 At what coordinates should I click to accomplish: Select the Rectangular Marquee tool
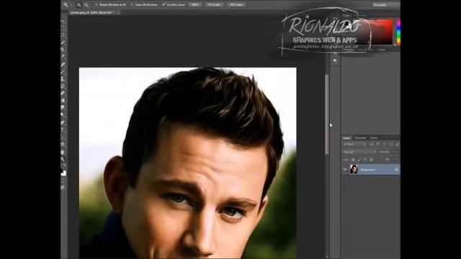coord(63,27)
